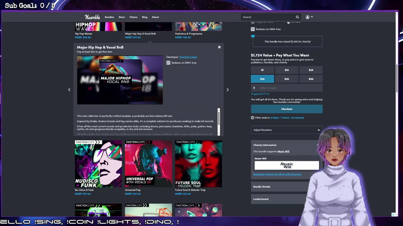The width and height of the screenshot is (403, 226).
Task: Click the Humble logo
Action: click(x=92, y=17)
